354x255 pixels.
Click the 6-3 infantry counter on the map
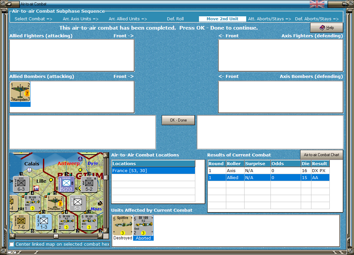pyautogui.click(x=21, y=184)
